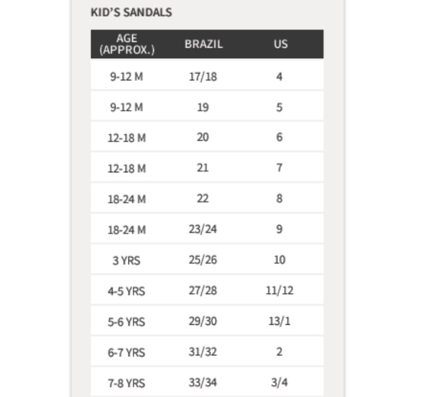Select Brazil size 20 cell
442x397 pixels.
pos(203,137)
